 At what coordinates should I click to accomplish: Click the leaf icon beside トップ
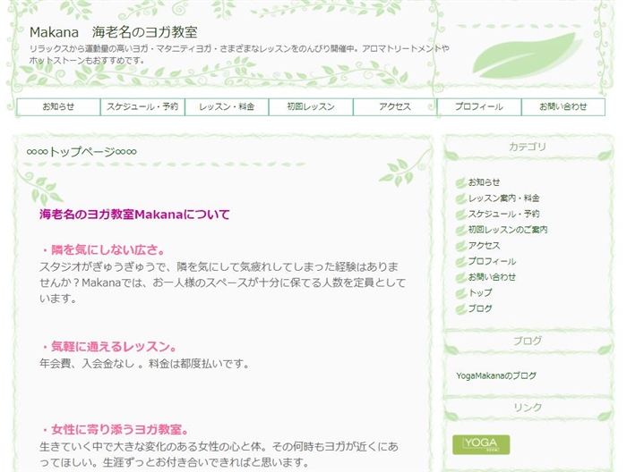coord(461,293)
